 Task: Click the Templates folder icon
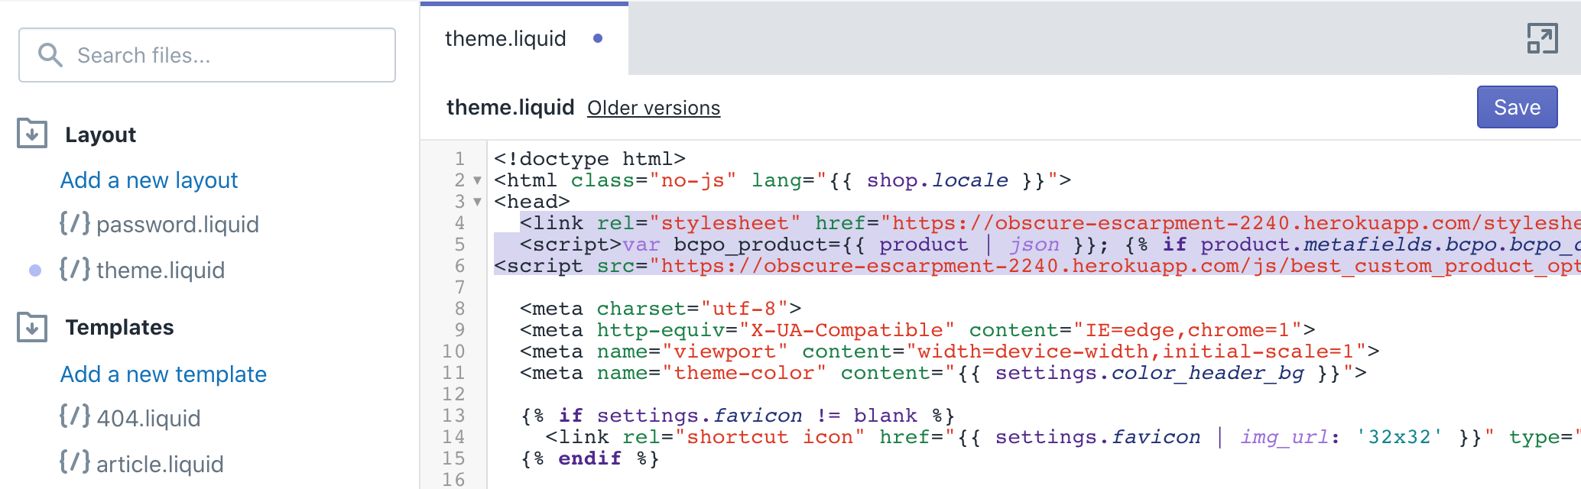point(32,327)
